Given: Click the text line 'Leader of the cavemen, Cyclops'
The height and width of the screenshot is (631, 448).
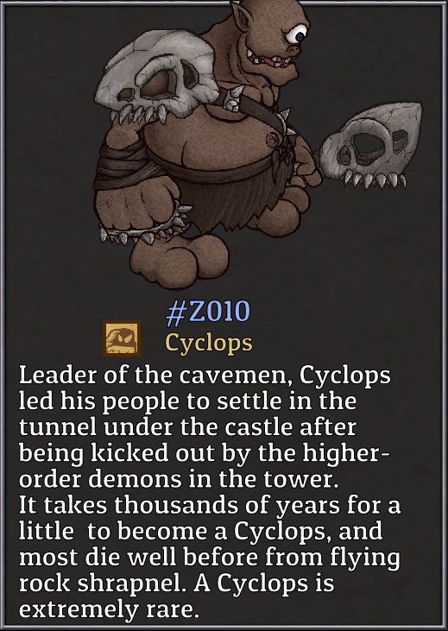Looking at the screenshot, I should click(x=205, y=375).
